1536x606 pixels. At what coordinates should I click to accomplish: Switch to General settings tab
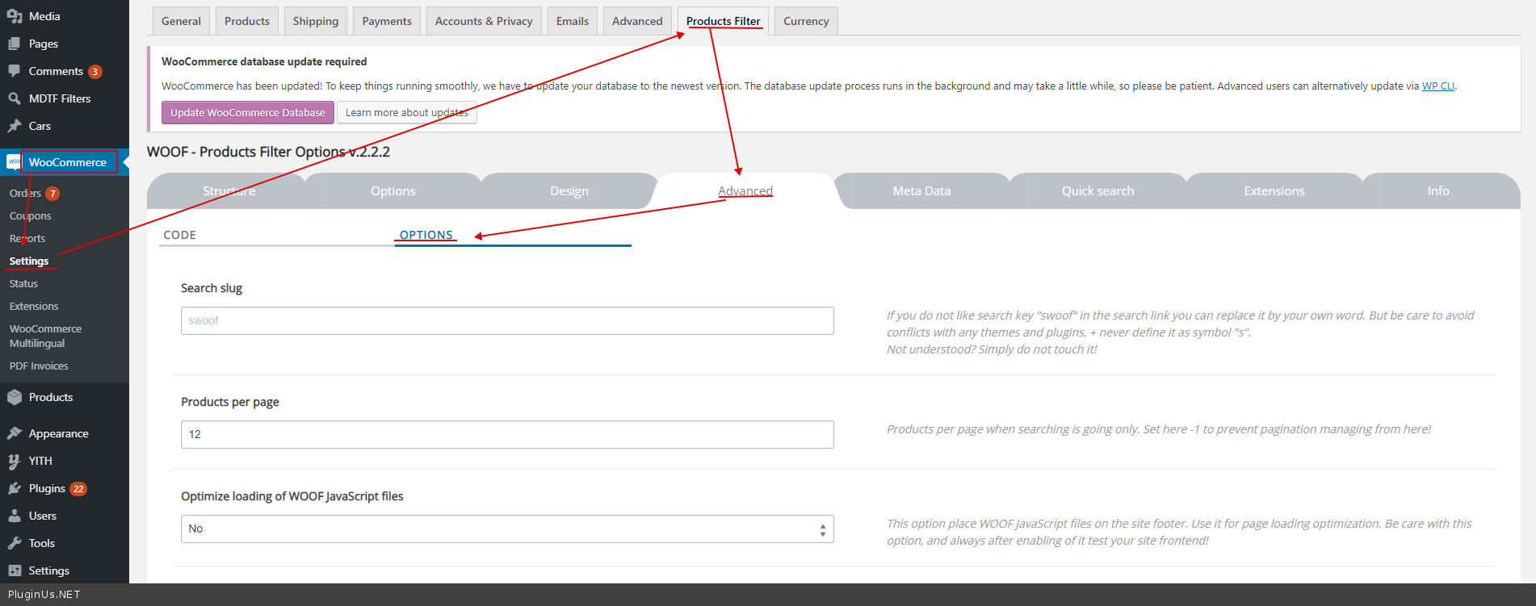click(x=181, y=21)
